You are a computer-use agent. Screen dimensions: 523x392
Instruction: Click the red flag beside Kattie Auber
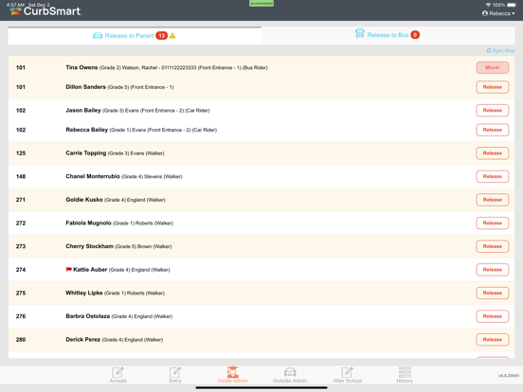click(69, 269)
